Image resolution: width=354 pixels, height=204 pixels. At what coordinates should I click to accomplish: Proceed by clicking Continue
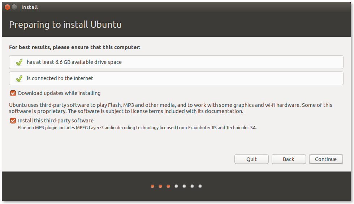pos(326,159)
